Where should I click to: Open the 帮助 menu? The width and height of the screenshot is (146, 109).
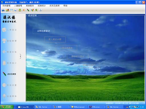tap(65, 6)
